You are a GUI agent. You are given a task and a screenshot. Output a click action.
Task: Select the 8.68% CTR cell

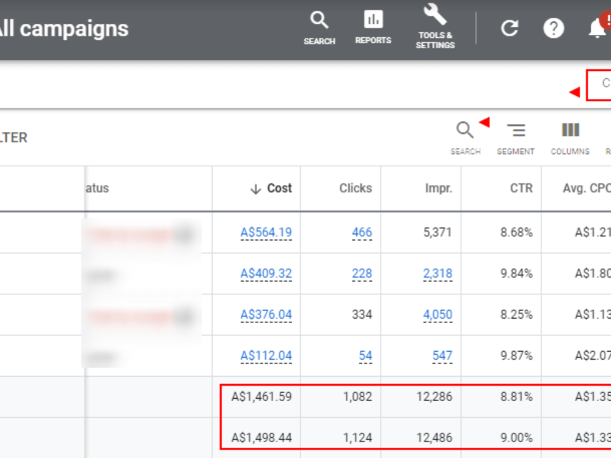point(516,233)
